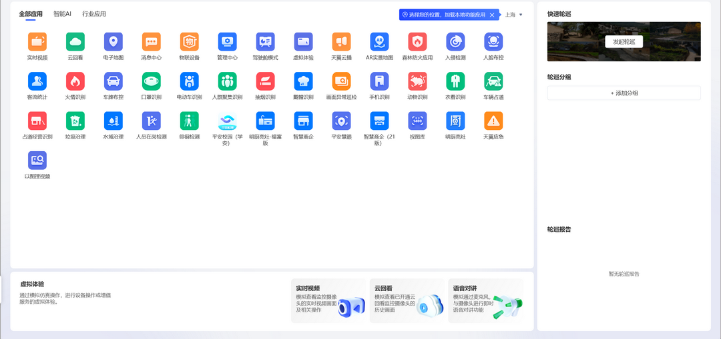The width and height of the screenshot is (721, 339).
Task: Open the 实时视频 app icon
Action: tap(37, 42)
